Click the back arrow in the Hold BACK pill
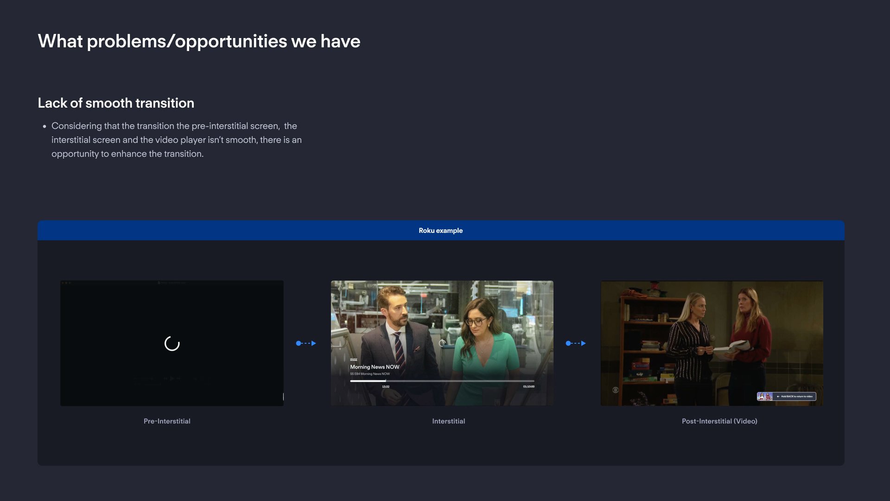Viewport: 890px width, 501px height. pyautogui.click(x=778, y=397)
